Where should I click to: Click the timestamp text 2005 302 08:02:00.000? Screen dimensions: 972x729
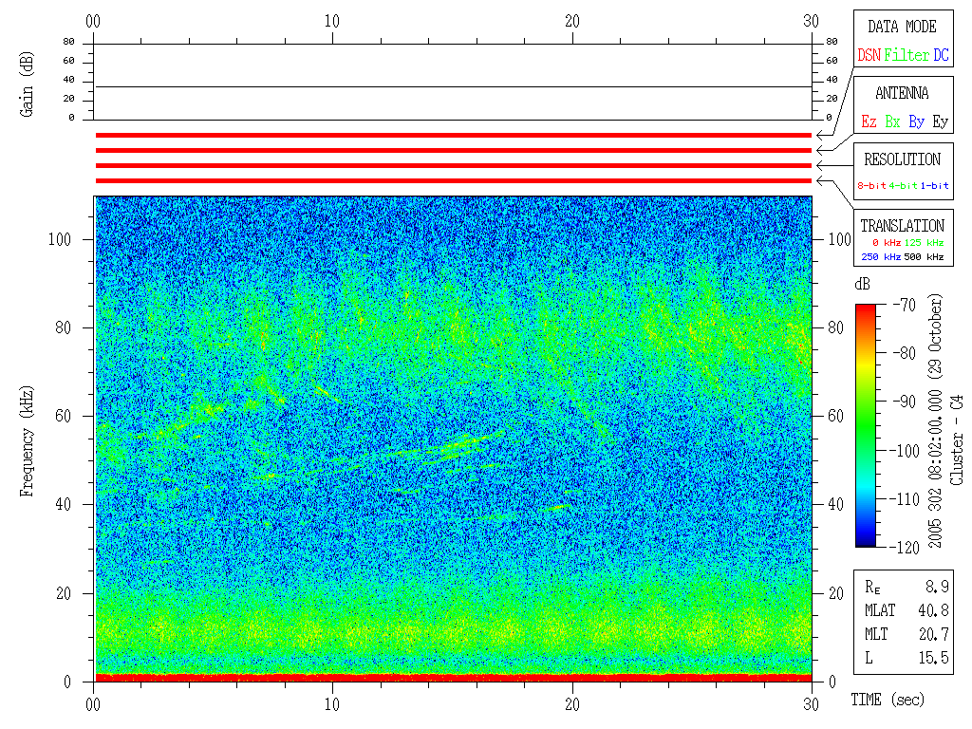pos(935,465)
